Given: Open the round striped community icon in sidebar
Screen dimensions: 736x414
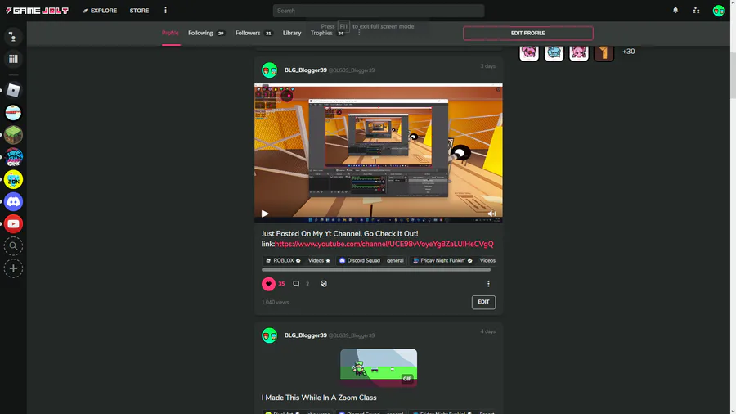Looking at the screenshot, I should coord(13,113).
